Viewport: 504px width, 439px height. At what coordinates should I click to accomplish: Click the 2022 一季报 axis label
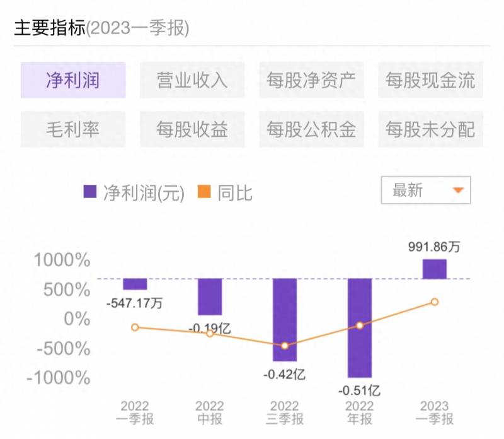135,413
